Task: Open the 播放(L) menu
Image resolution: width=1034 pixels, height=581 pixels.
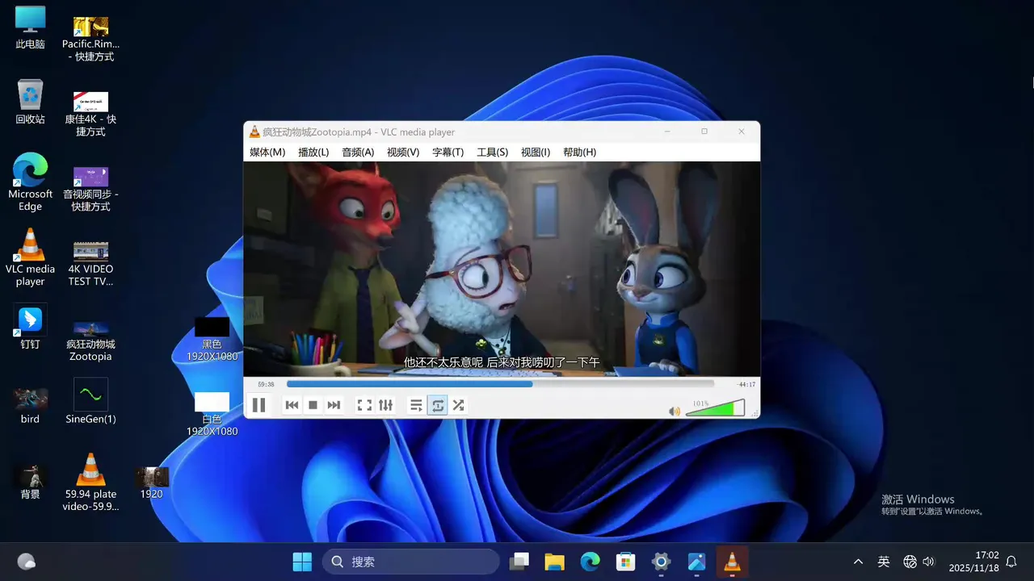Action: point(313,152)
